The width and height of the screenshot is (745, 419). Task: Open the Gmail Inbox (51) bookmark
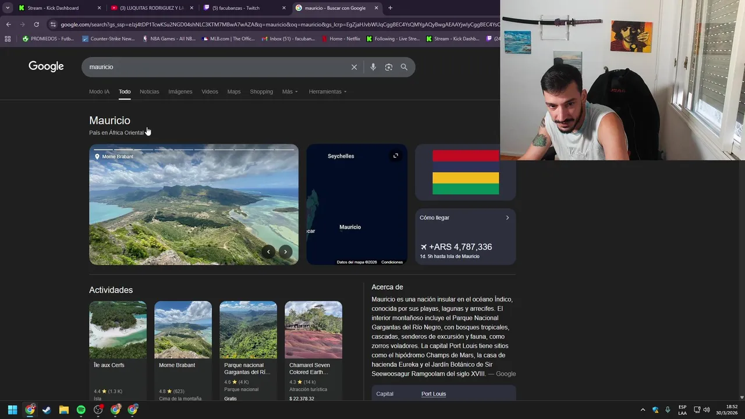coord(288,39)
